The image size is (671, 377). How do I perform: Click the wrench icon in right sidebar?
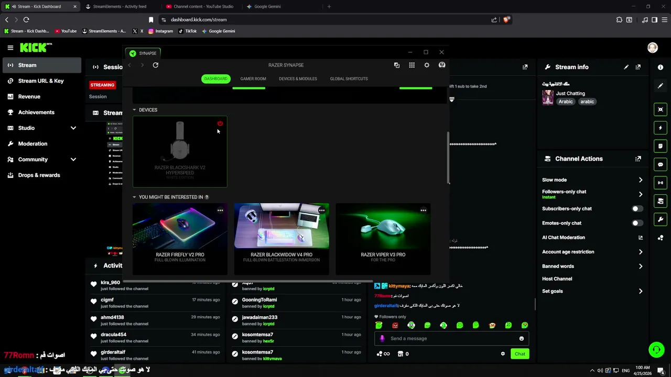tap(661, 219)
